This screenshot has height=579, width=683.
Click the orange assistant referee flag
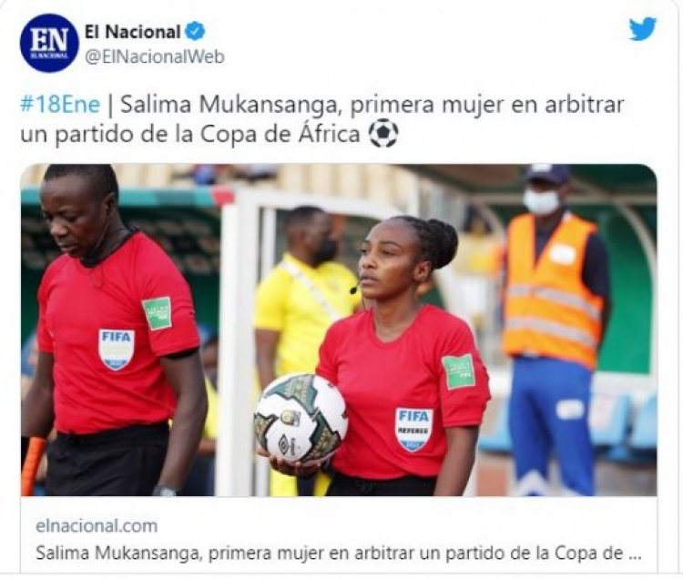[33, 466]
